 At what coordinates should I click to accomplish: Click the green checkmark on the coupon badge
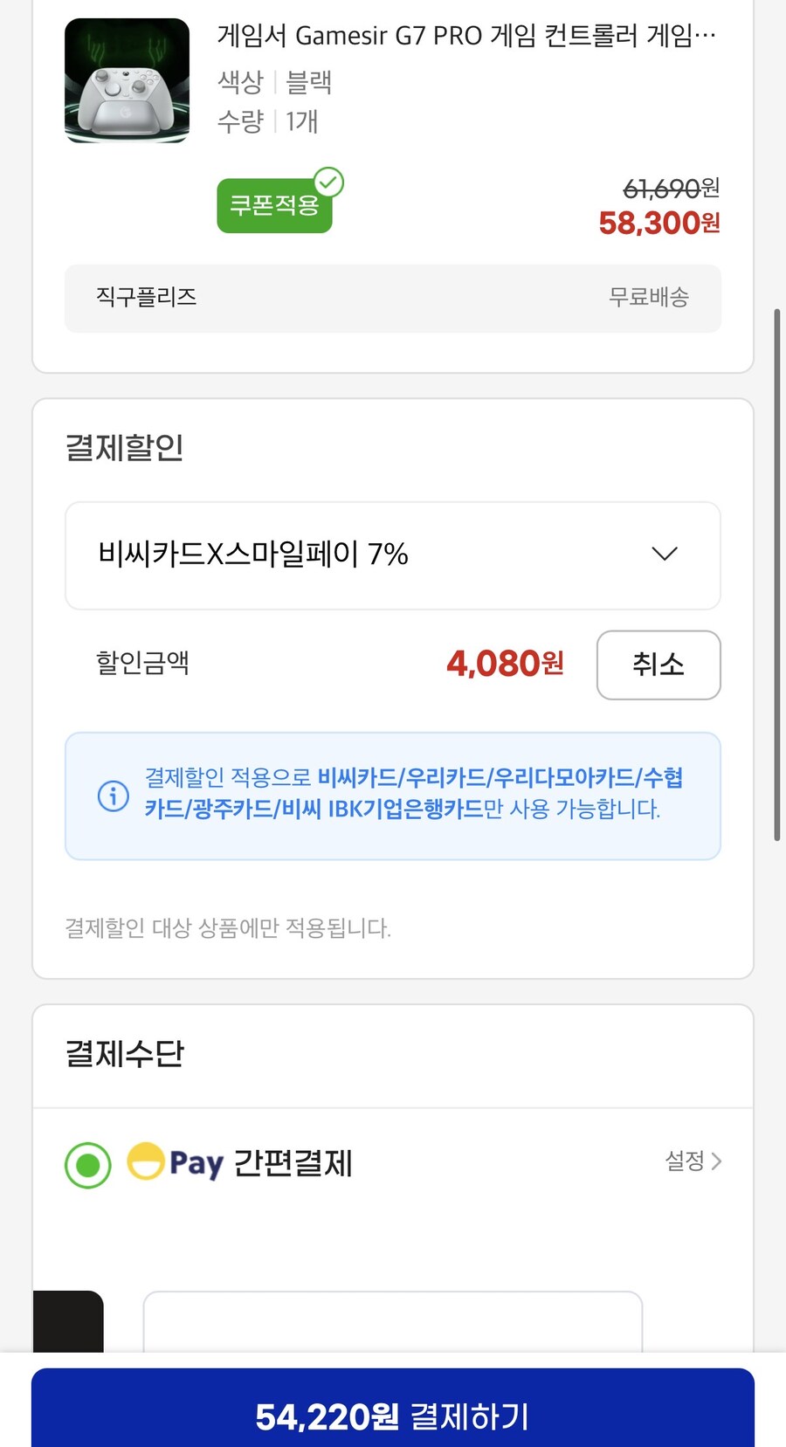point(327,181)
